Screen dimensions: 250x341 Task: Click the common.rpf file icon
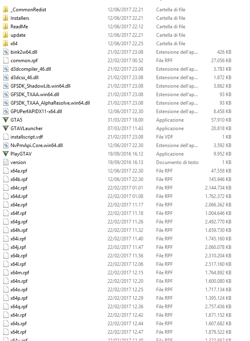[6, 61]
